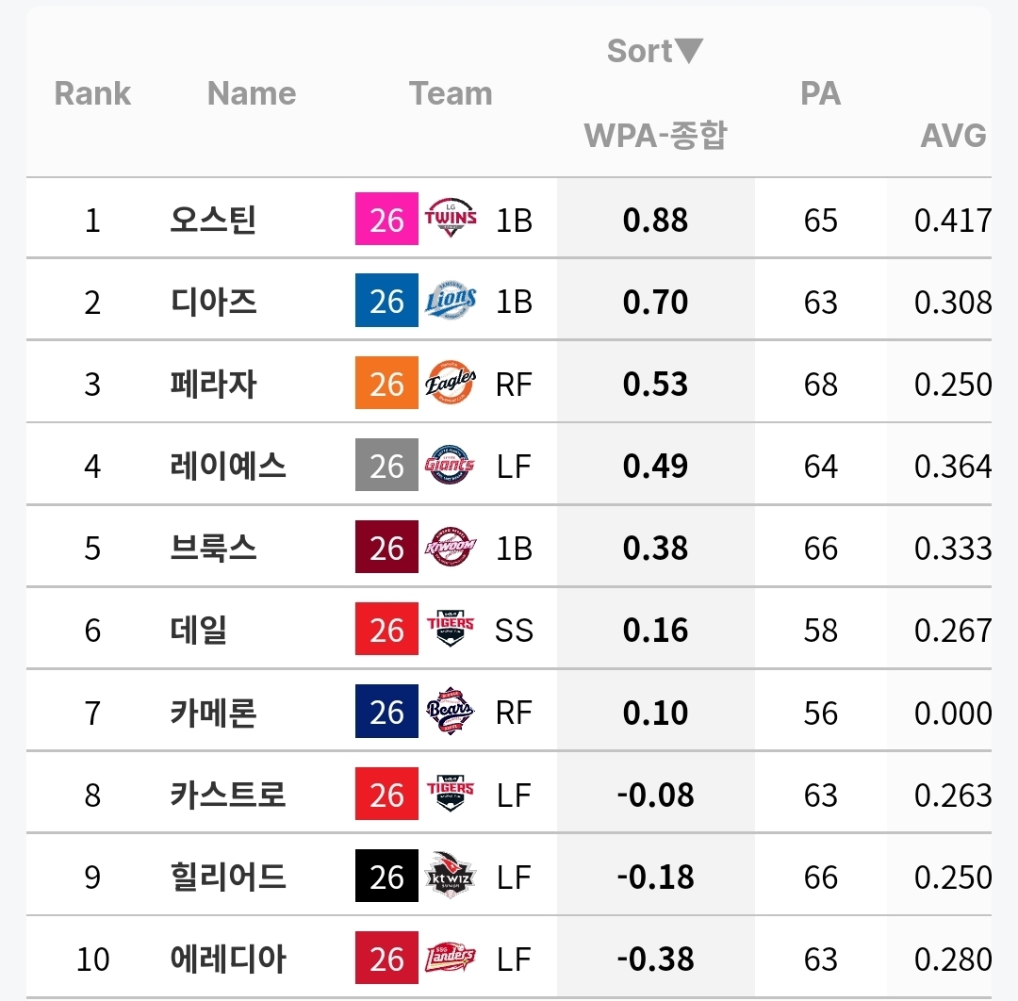Click the SSG Landers team logo
The image size is (1018, 1001).
(x=451, y=959)
